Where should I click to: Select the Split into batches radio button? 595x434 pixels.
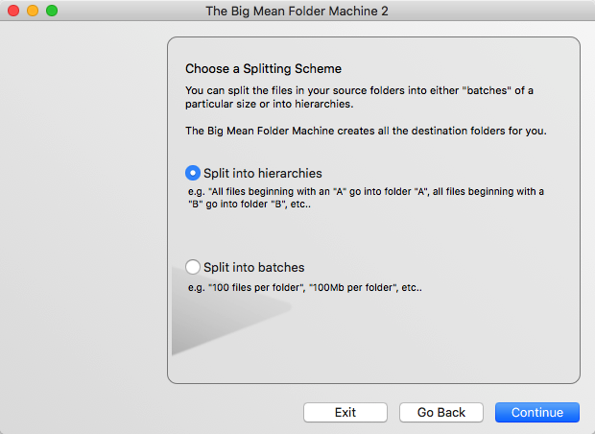click(x=193, y=267)
